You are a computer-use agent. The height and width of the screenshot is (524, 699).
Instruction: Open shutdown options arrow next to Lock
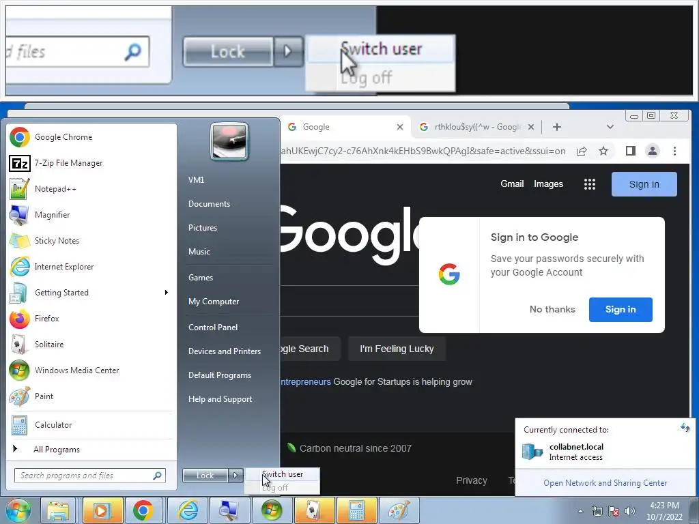click(x=236, y=476)
